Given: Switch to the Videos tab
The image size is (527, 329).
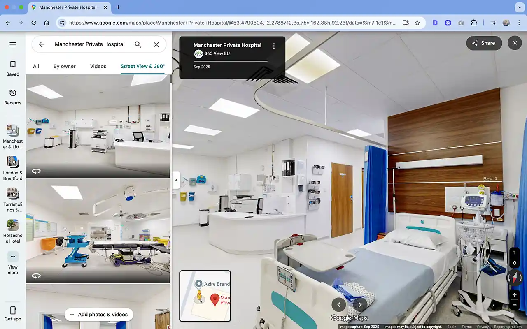Looking at the screenshot, I should [x=98, y=66].
